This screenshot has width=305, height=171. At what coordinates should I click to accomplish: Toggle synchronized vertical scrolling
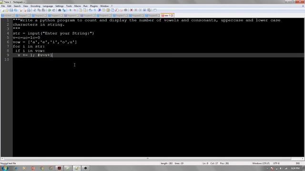click(x=80, y=10)
